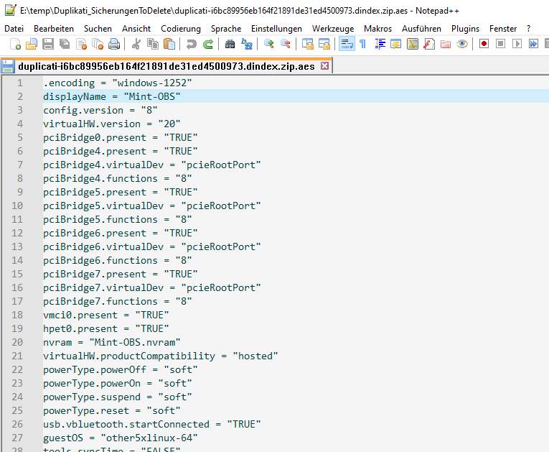
Task: Toggle indent guide icon
Action: (x=380, y=44)
